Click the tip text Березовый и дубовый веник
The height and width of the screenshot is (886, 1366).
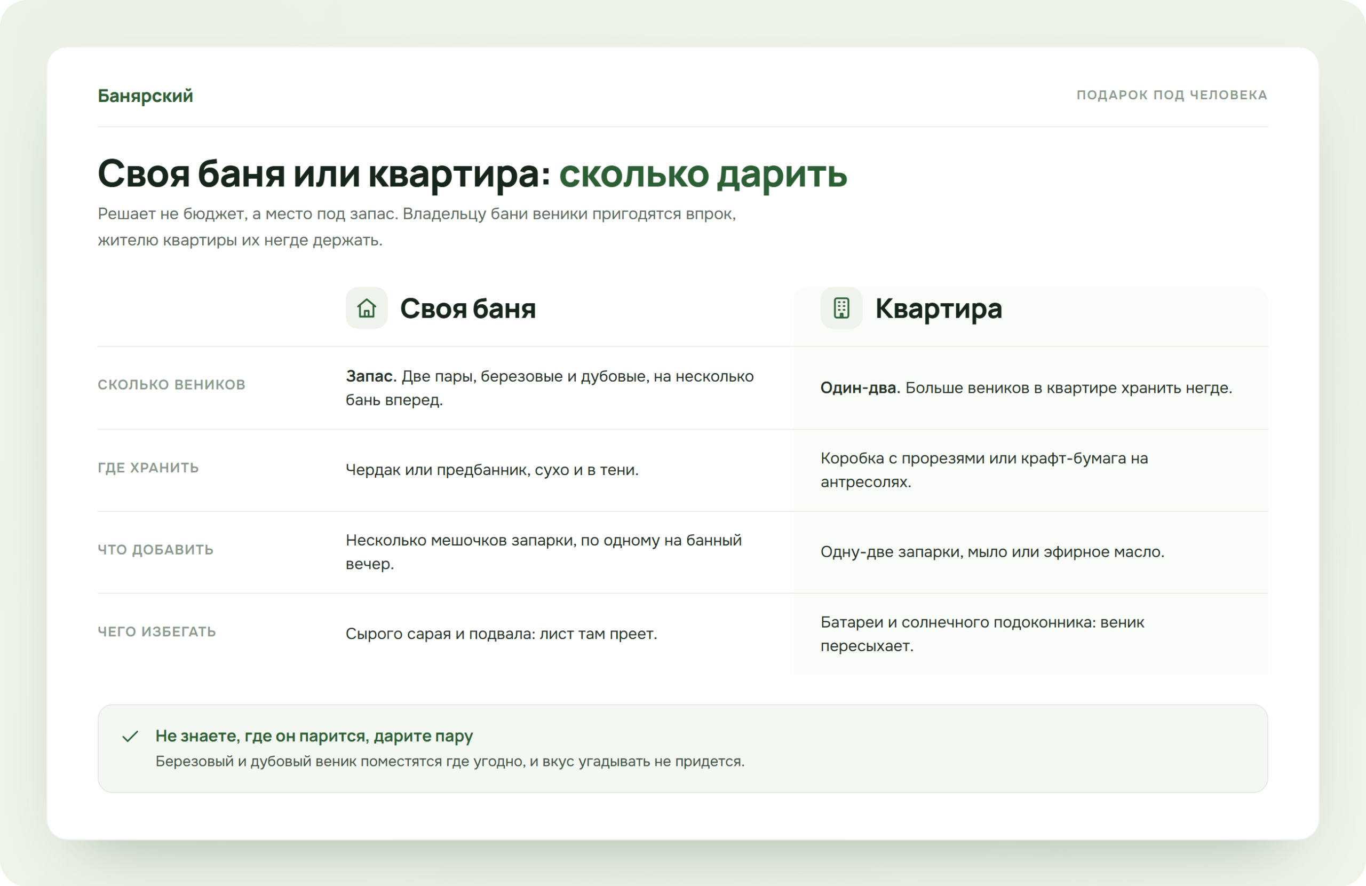click(x=450, y=762)
